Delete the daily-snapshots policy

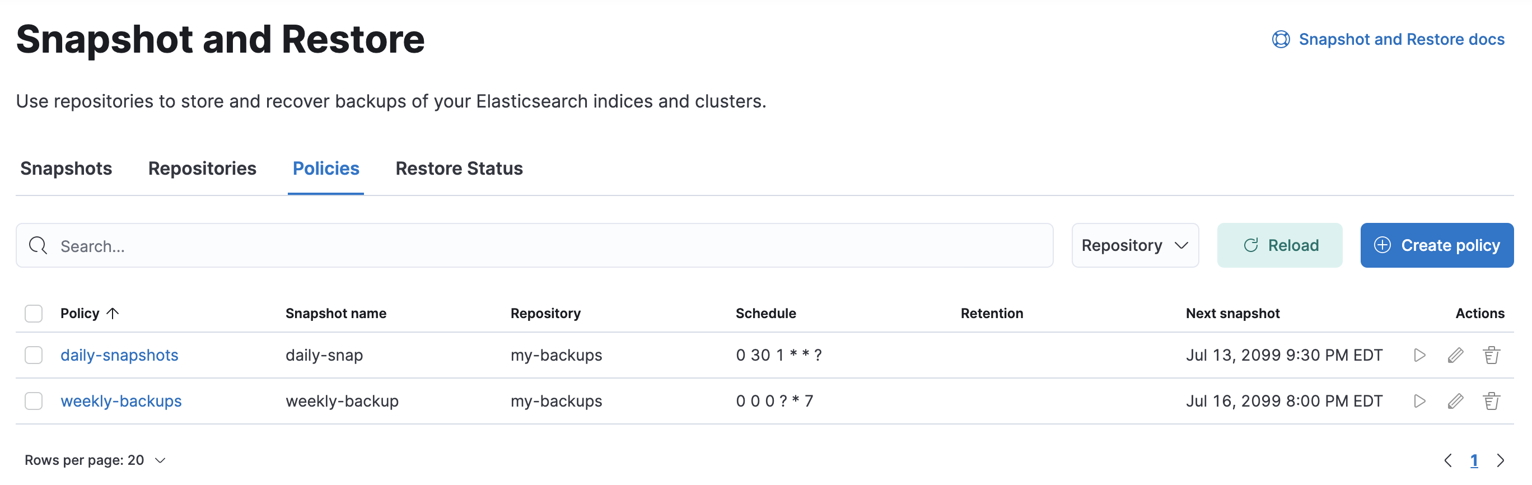tap(1491, 355)
